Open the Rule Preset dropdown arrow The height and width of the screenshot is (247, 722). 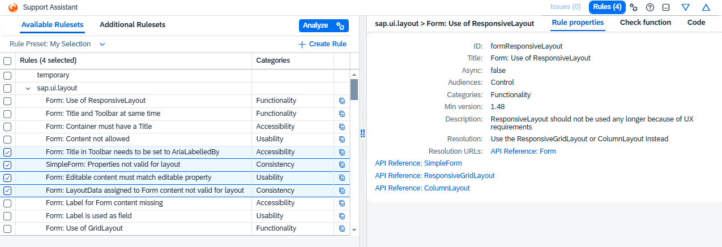point(102,44)
